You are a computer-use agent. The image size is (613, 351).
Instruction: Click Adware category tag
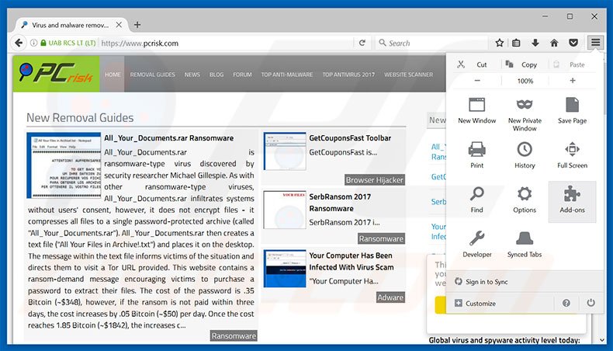pos(390,297)
